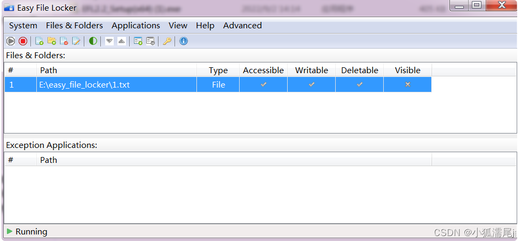522x243 pixels.
Task: Open the blue info About icon
Action: pyautogui.click(x=184, y=41)
